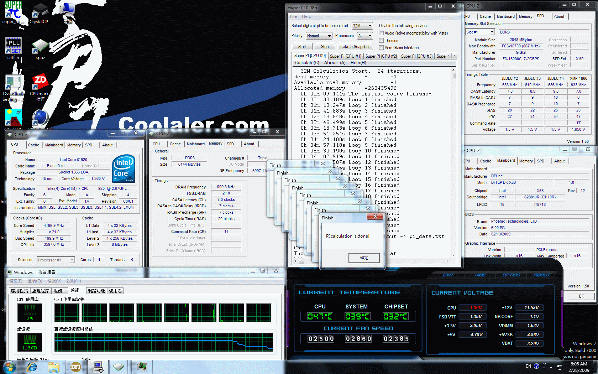Switch to Mainboard tab in CPU window

[x=54, y=145]
